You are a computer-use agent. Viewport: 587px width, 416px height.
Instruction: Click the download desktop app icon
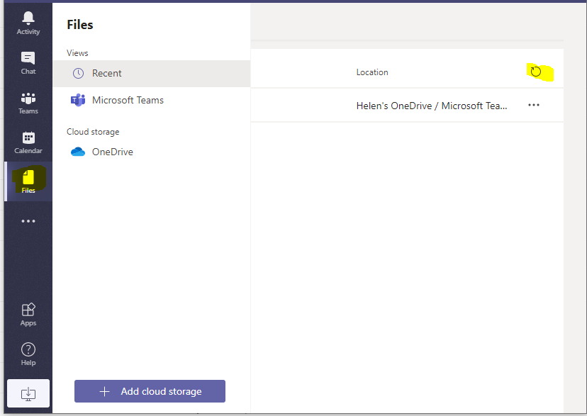[28, 393]
